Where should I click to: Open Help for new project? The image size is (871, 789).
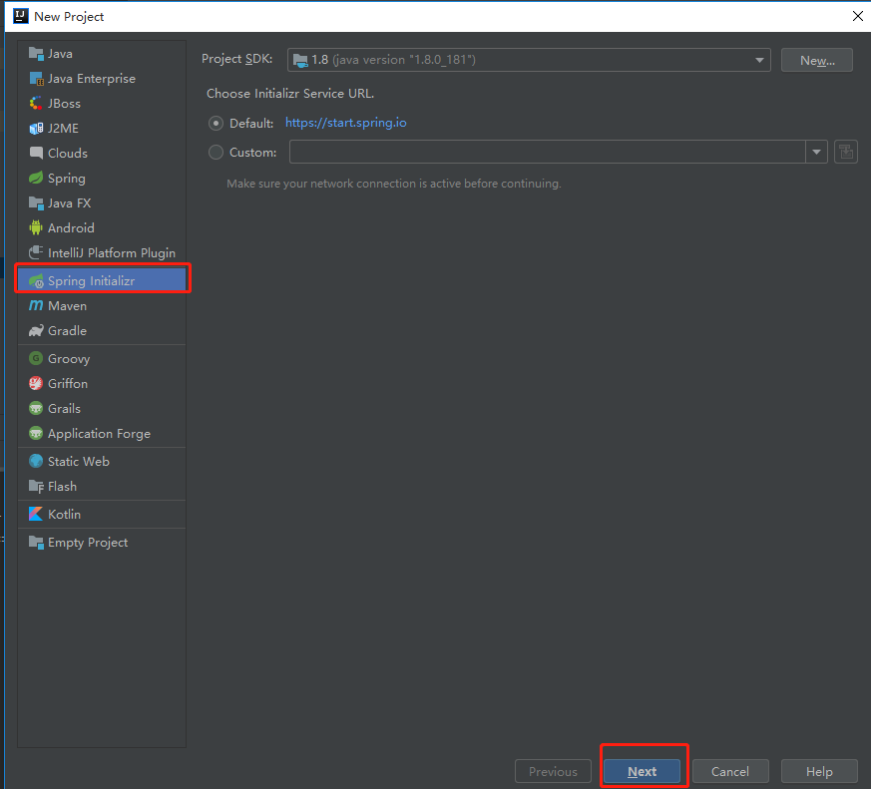pos(819,772)
